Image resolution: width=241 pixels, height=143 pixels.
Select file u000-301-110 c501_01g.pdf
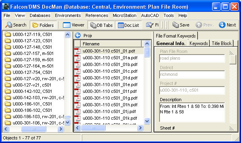[x=110, y=98]
